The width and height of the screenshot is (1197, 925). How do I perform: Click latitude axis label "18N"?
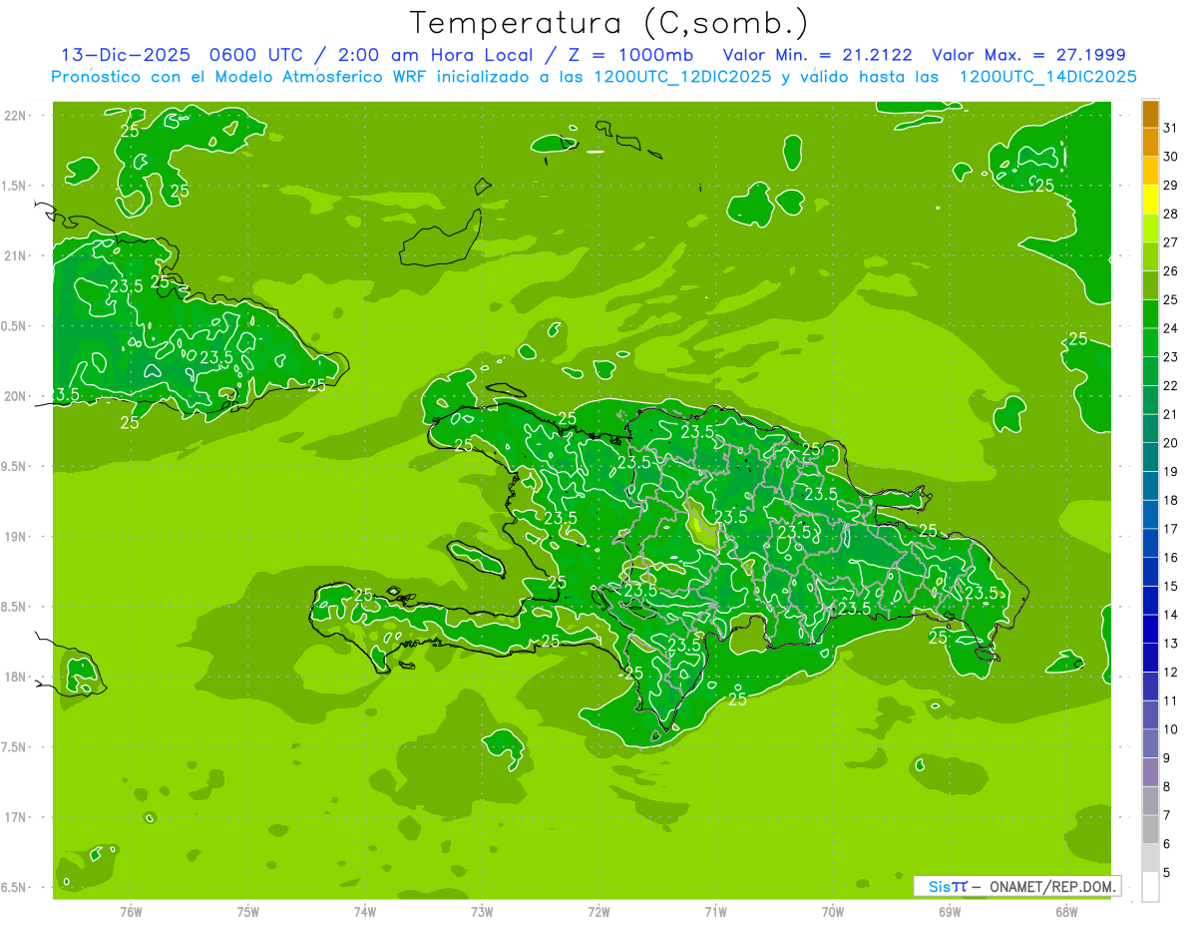(x=15, y=677)
